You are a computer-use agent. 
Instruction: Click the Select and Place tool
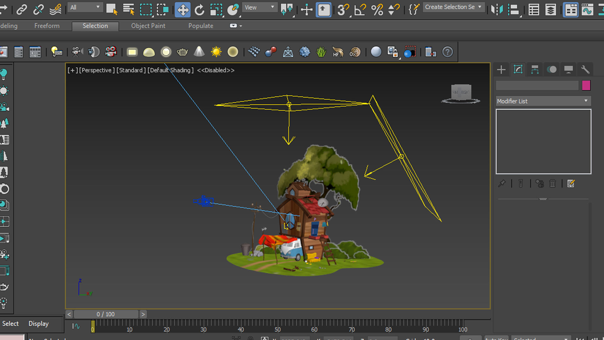(233, 9)
